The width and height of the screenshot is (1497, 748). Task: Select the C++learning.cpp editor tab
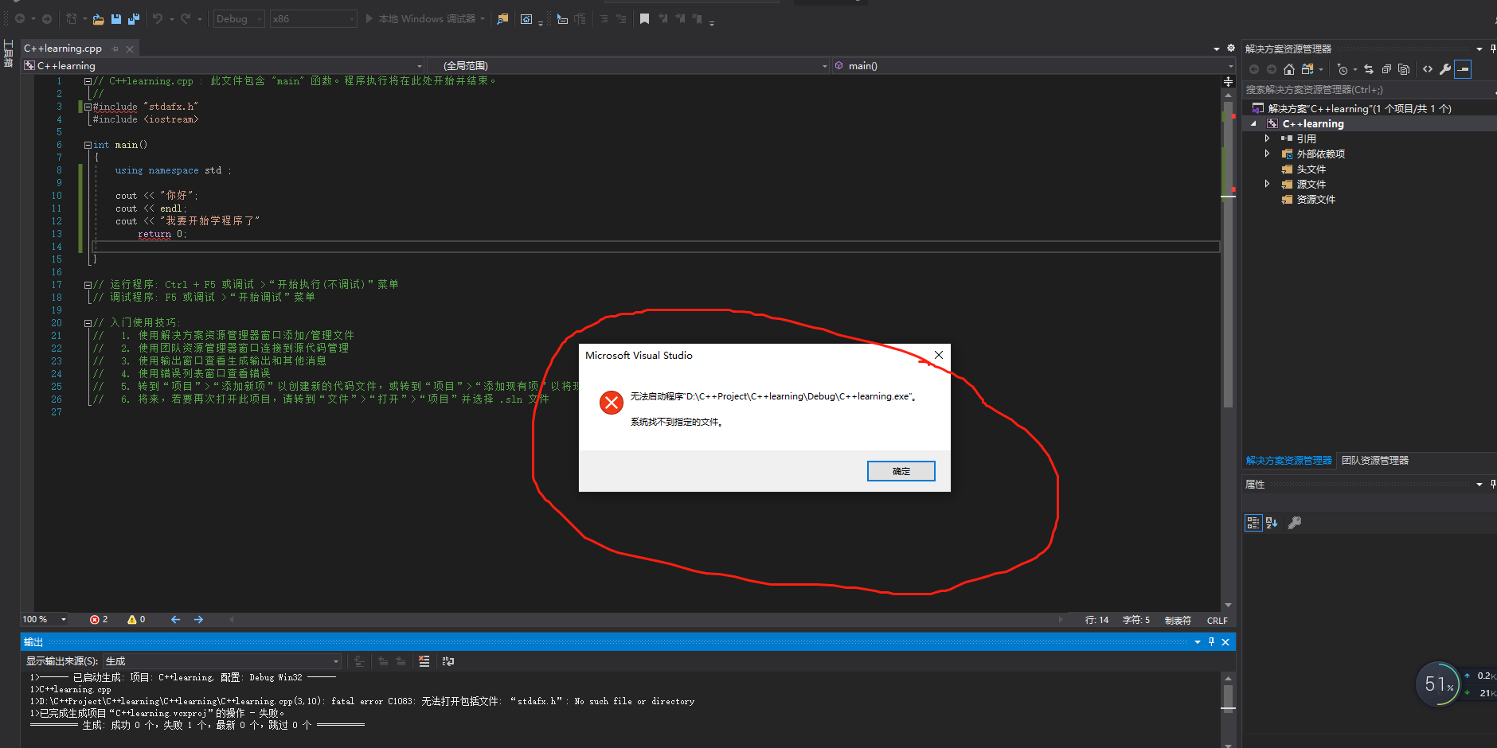coord(63,49)
